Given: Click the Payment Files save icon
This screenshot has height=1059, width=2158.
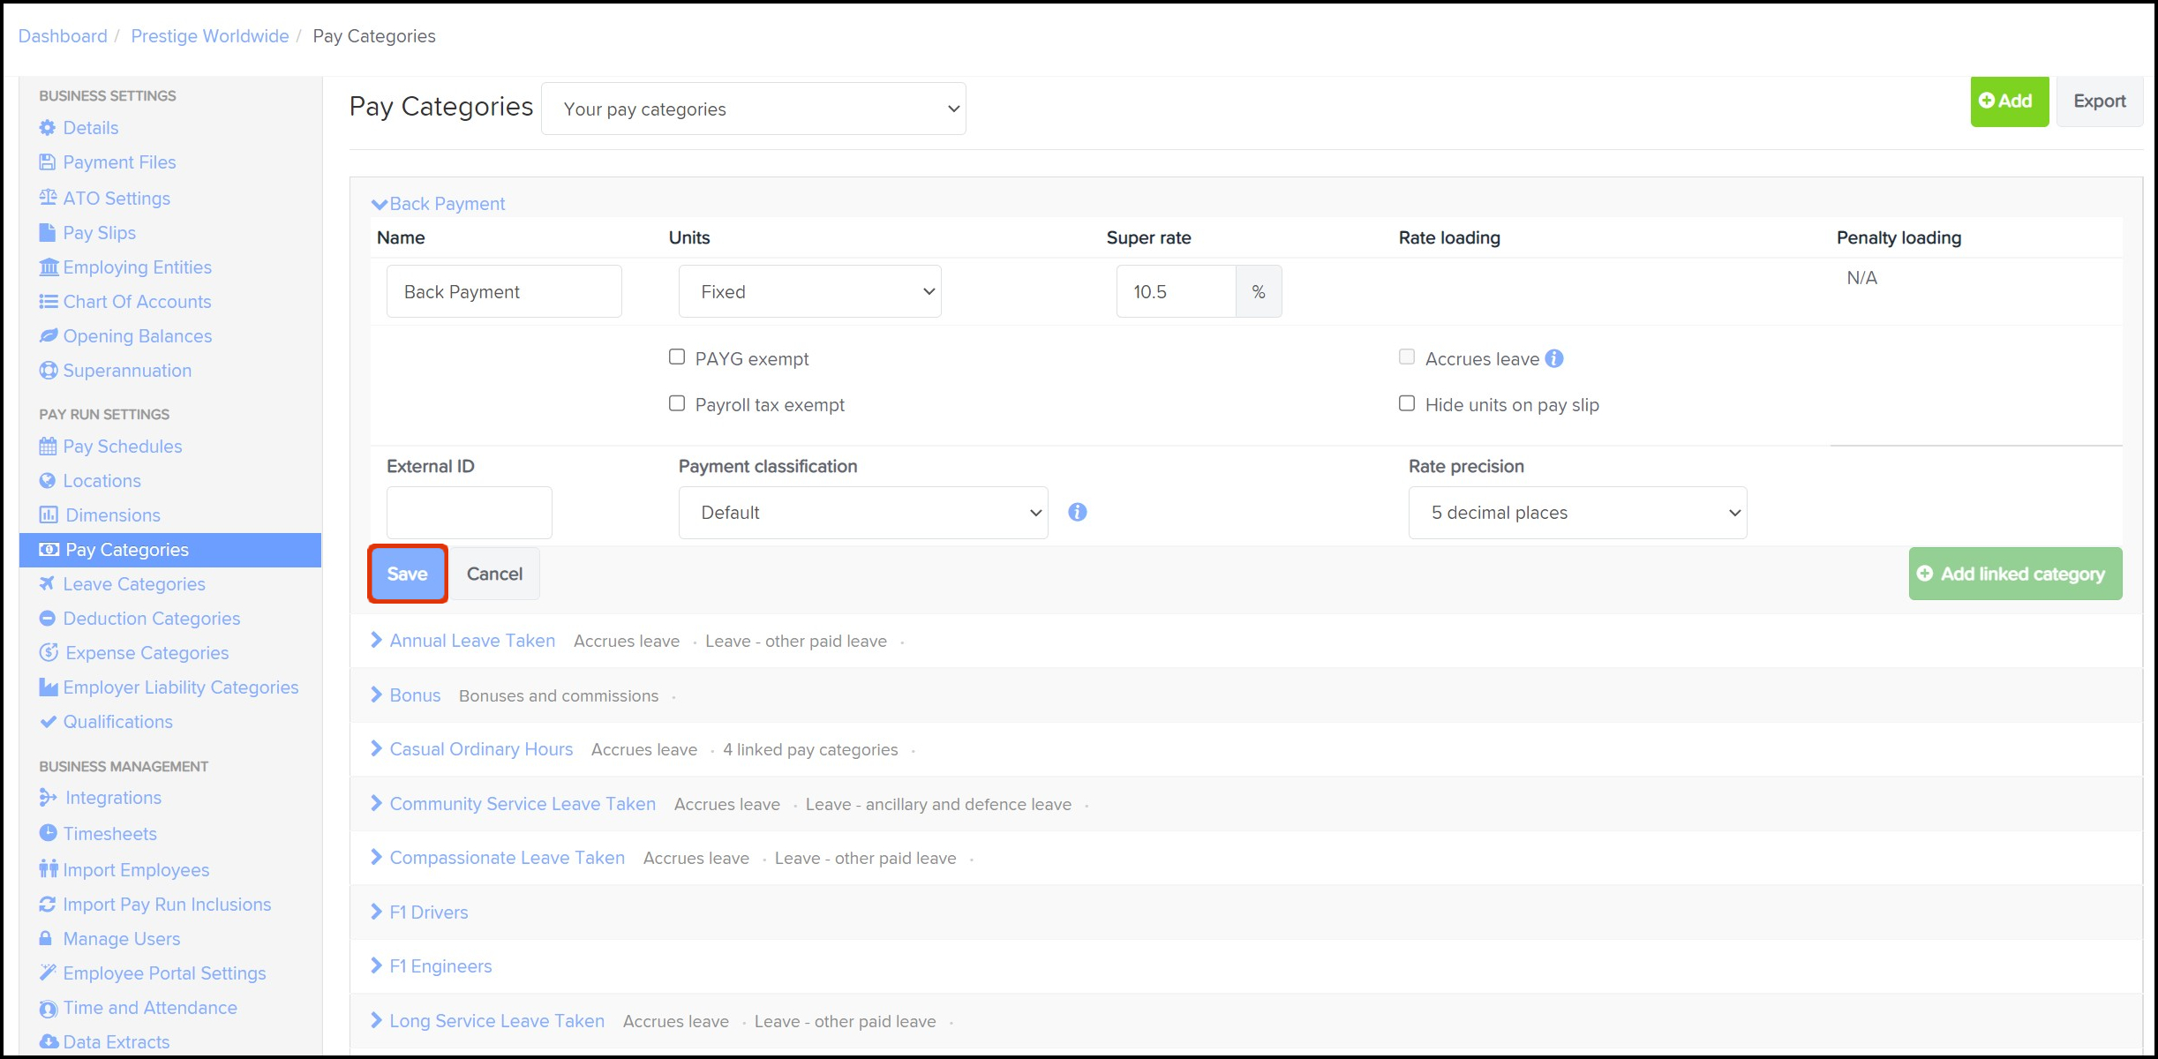Looking at the screenshot, I should click(48, 162).
